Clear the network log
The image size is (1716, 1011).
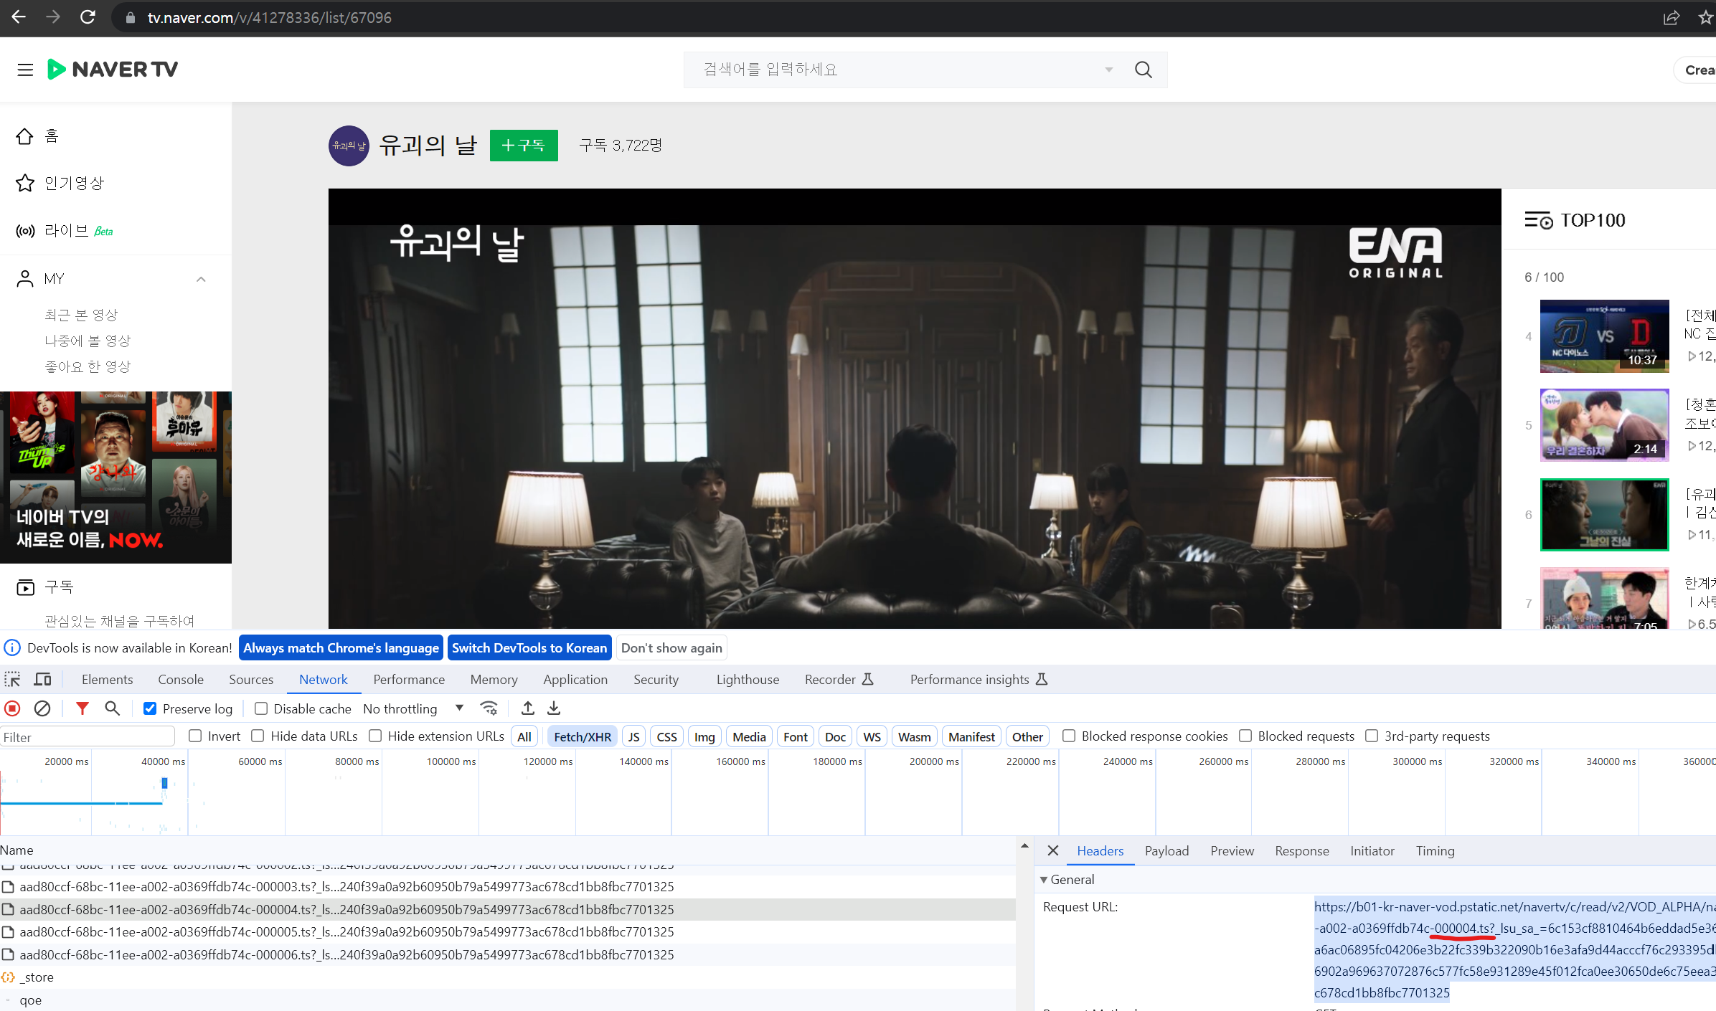(42, 708)
